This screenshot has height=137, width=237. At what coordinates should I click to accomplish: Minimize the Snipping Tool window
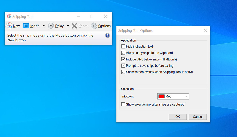pyautogui.click(x=79, y=17)
